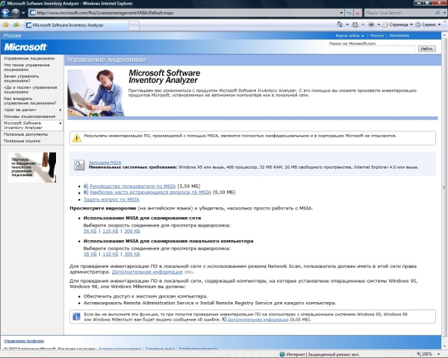
Task: Open Дополнительная информация (0,05 МБ) link
Action: pos(258,320)
